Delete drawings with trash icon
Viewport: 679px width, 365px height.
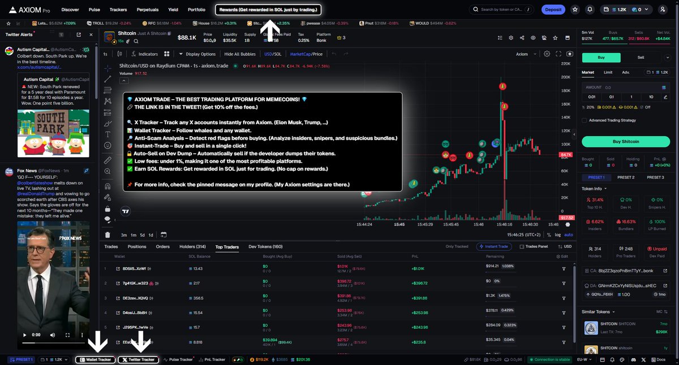(x=108, y=234)
